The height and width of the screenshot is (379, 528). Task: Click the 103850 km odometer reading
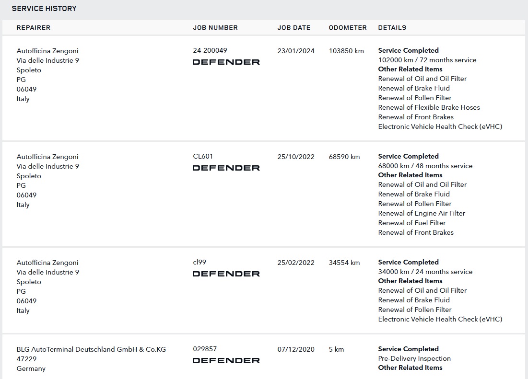click(346, 51)
